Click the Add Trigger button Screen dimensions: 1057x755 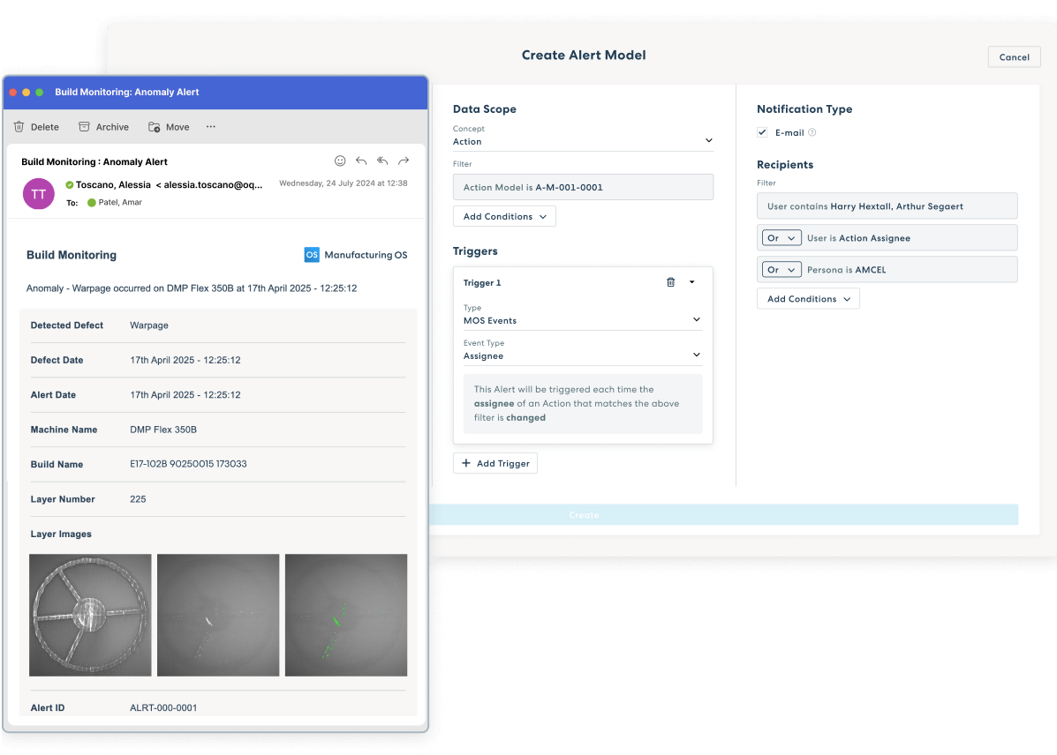pos(495,463)
